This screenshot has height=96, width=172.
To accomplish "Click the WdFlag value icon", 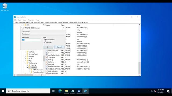I will 47,60.
